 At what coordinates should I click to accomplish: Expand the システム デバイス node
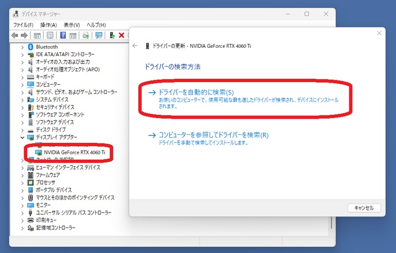22,100
